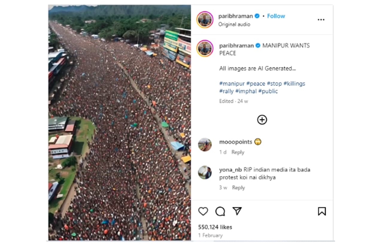This screenshot has height=247, width=383.
Task: Open paribhraman profile picture in header
Action: coord(205,20)
